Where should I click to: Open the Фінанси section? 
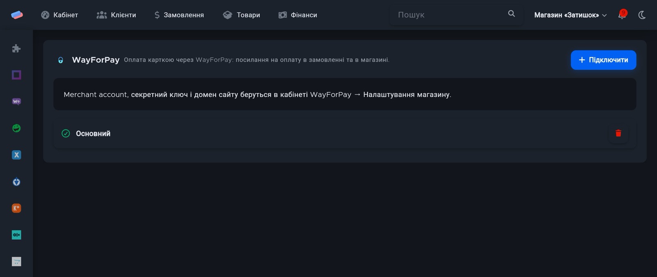pos(298,15)
